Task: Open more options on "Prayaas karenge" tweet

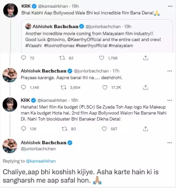Action: pos(170,71)
